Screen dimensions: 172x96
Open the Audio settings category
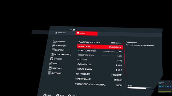pyautogui.click(x=54, y=63)
